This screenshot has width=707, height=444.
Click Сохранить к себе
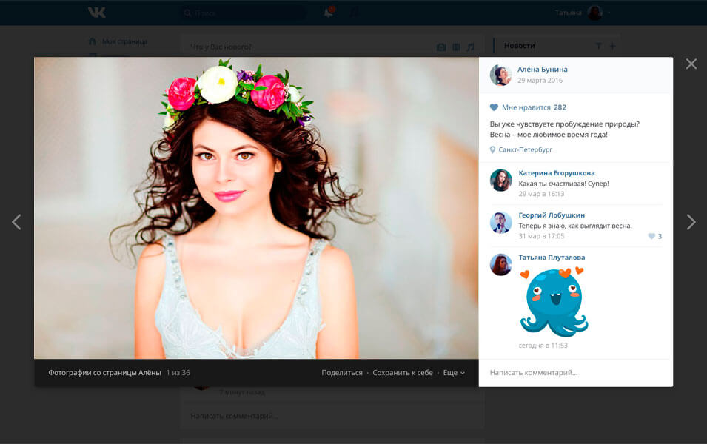click(403, 373)
